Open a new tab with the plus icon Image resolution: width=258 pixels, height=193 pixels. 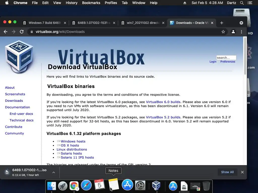point(222,23)
